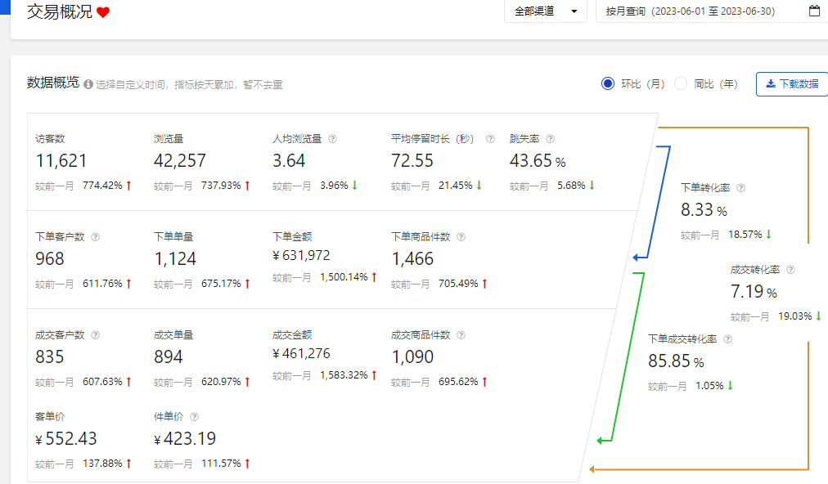Click help icon next to 平均停留时长

click(x=491, y=139)
